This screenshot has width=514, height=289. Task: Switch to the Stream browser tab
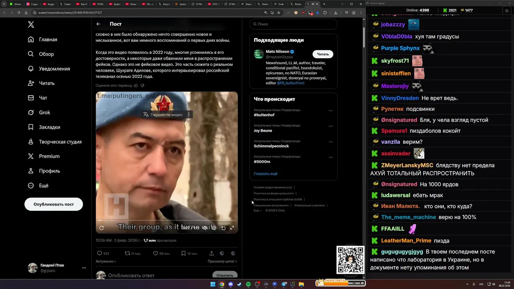tap(16, 4)
